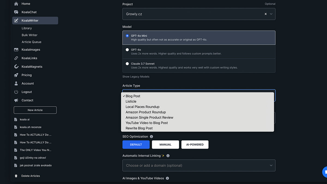
Task: Choose the Claude 3.7 Sonnet model
Action: (x=199, y=65)
